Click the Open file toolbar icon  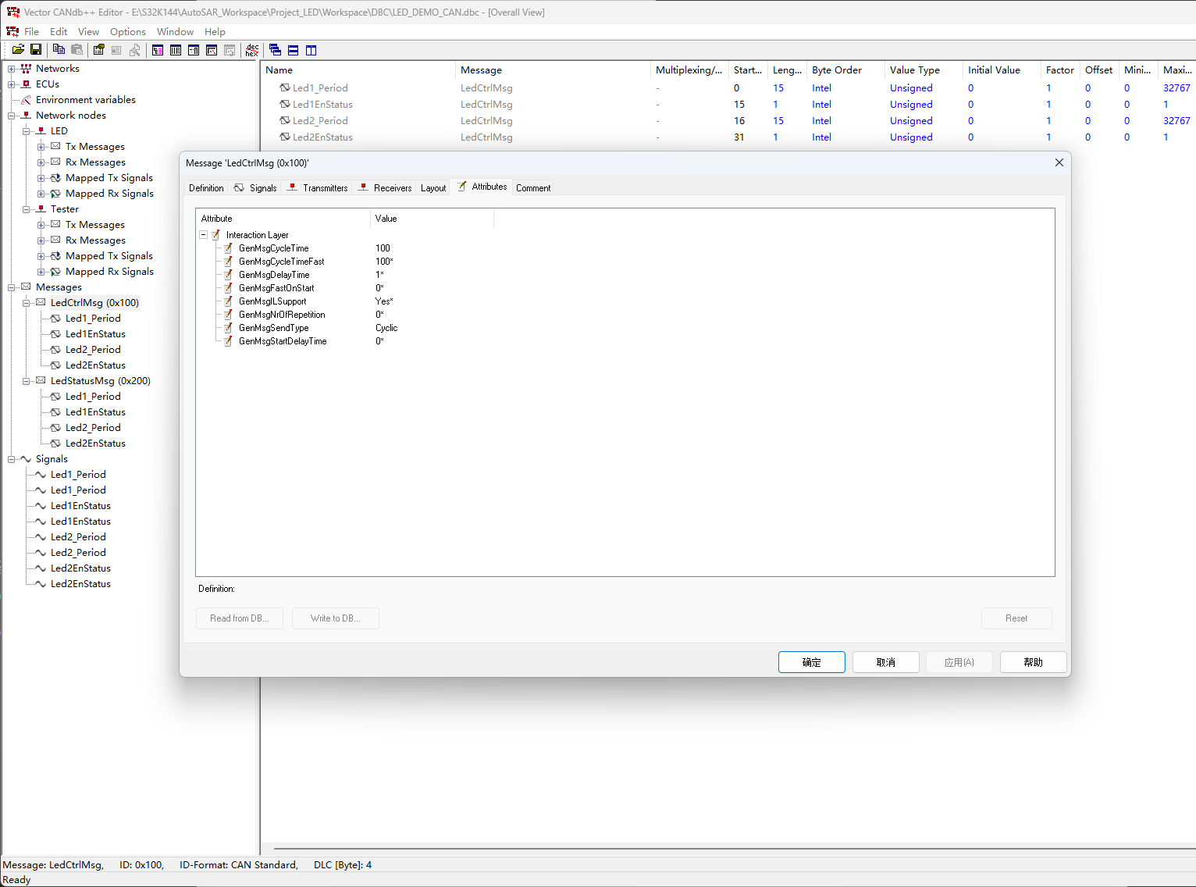point(18,50)
